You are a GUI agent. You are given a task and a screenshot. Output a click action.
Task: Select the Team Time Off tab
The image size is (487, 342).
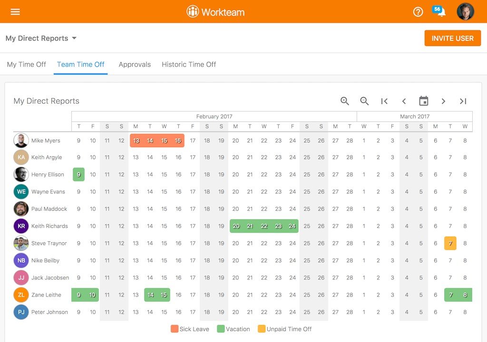point(81,64)
